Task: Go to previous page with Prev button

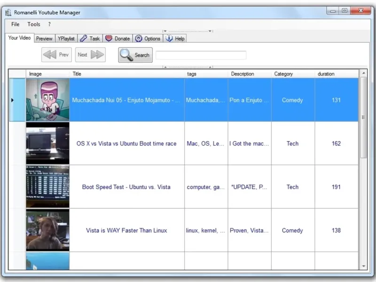Action: click(56, 55)
